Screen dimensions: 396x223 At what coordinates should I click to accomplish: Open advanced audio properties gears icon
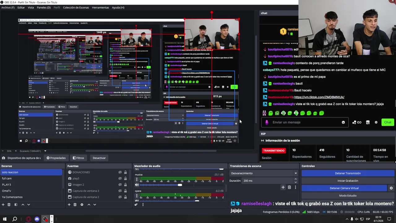coord(136,204)
